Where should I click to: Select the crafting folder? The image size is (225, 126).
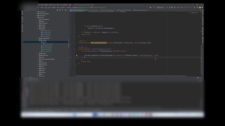tap(42, 27)
